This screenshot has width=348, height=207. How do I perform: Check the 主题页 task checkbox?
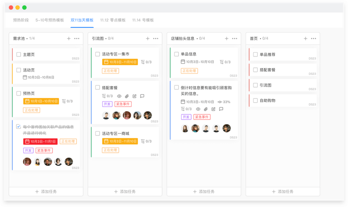pyautogui.click(x=18, y=55)
